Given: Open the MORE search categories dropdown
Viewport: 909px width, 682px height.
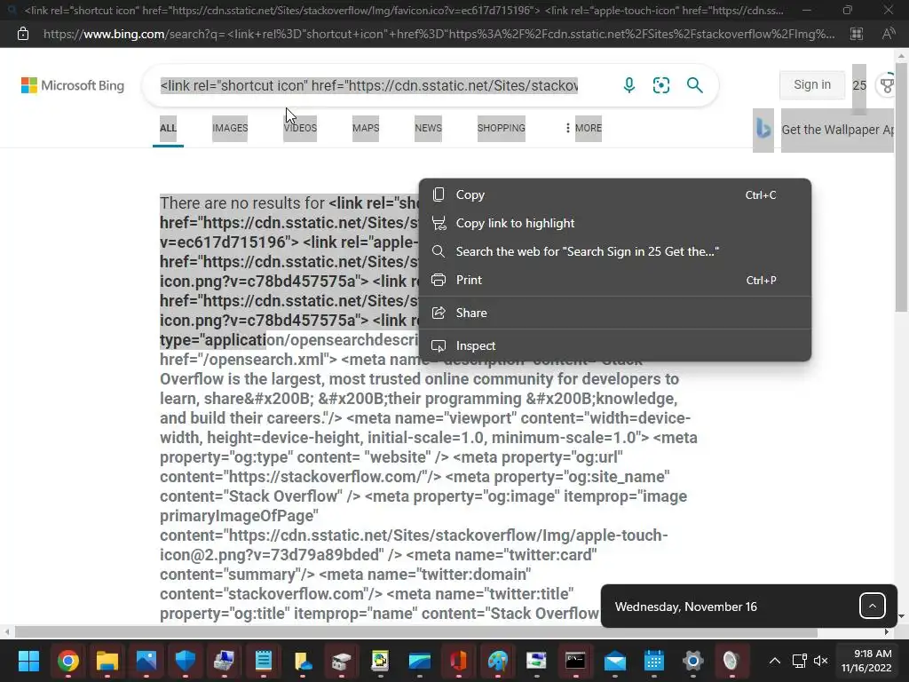Looking at the screenshot, I should click(584, 128).
